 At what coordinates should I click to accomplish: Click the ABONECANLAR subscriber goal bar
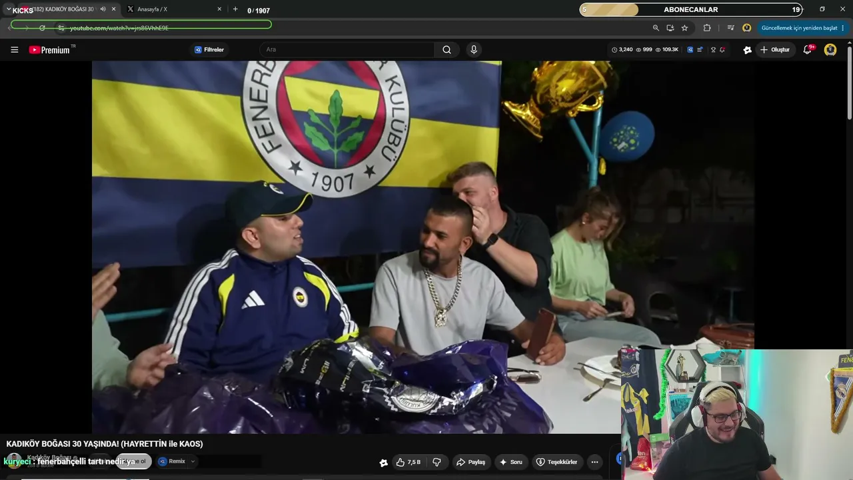click(691, 9)
